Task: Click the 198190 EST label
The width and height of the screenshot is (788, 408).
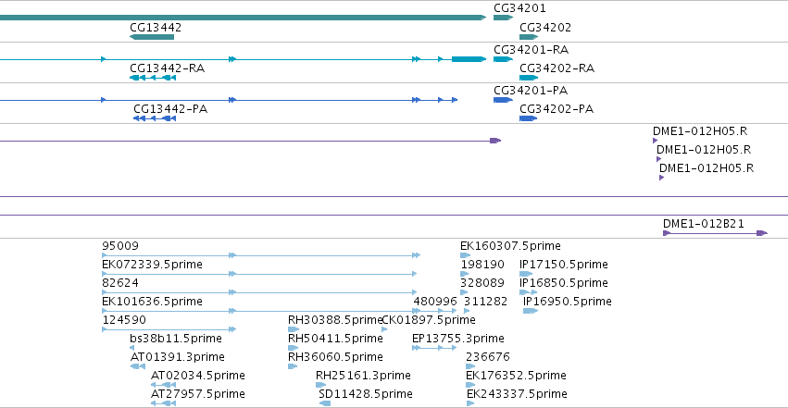Action: (x=482, y=265)
